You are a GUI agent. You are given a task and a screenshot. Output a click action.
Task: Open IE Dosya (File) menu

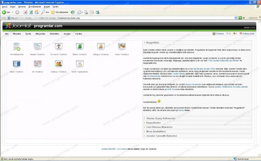pos(5,7)
